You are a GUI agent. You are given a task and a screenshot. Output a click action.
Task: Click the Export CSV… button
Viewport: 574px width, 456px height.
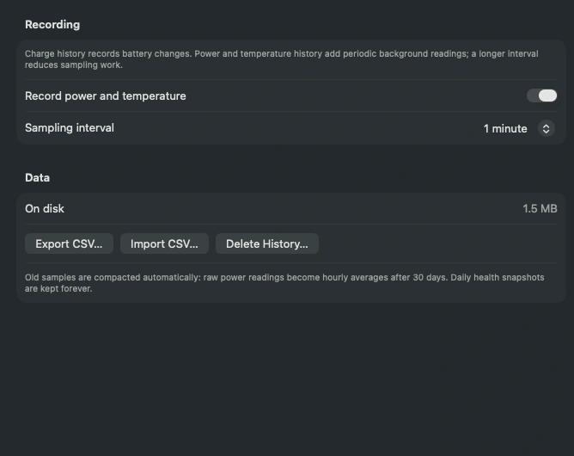69,243
